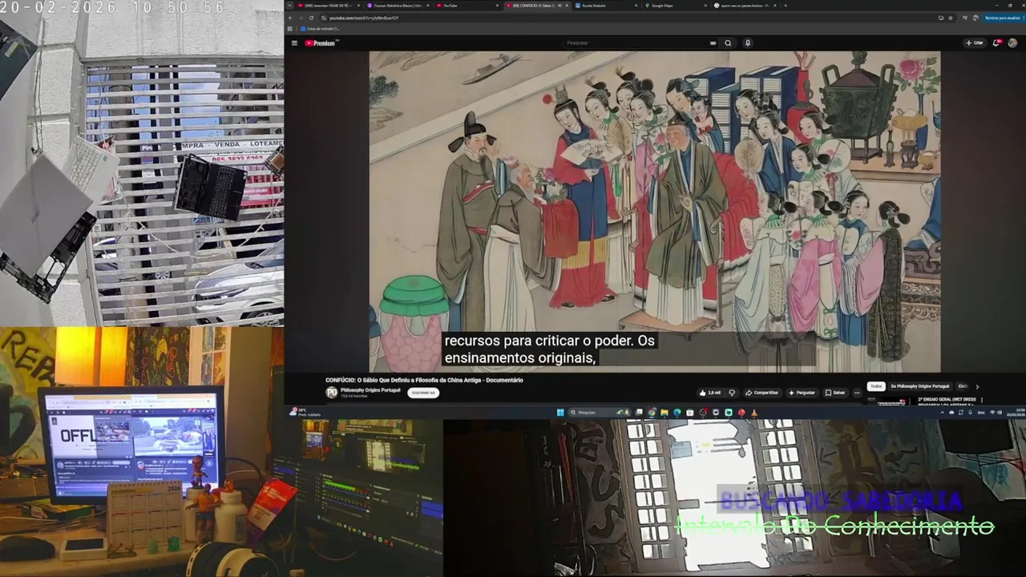Open the account avatar menu
The height and width of the screenshot is (577, 1026).
[1013, 43]
